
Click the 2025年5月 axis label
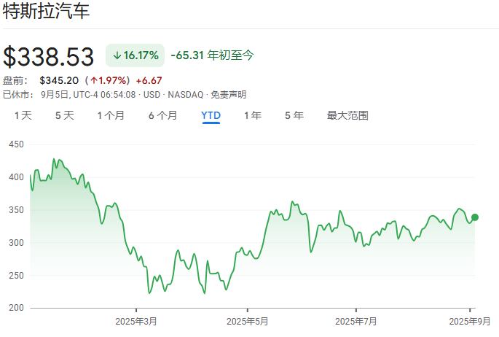(x=247, y=322)
